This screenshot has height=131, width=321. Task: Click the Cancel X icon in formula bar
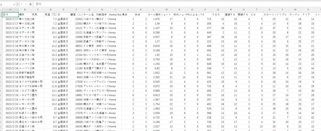pyautogui.click(x=22, y=4)
